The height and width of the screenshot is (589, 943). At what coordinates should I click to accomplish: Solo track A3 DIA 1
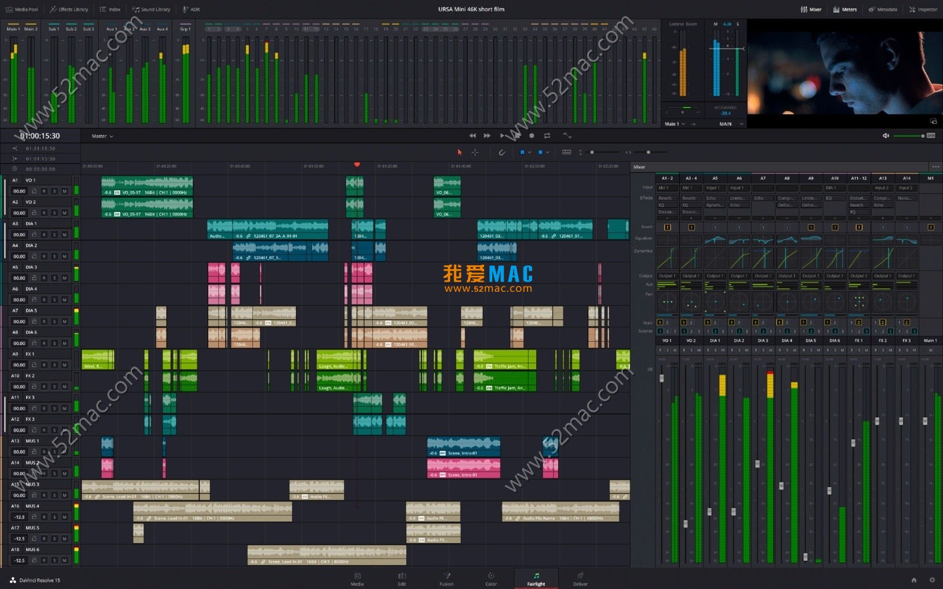(x=55, y=235)
